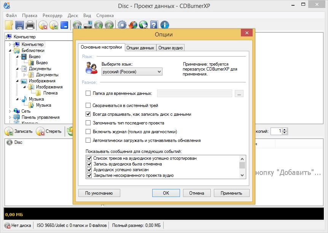Screen dimensions: 328x233
Task: Enable Папка для временных данных checkbox
Action: click(88, 93)
